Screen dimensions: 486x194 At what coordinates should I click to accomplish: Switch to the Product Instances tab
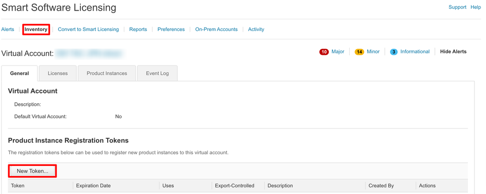pyautogui.click(x=107, y=73)
